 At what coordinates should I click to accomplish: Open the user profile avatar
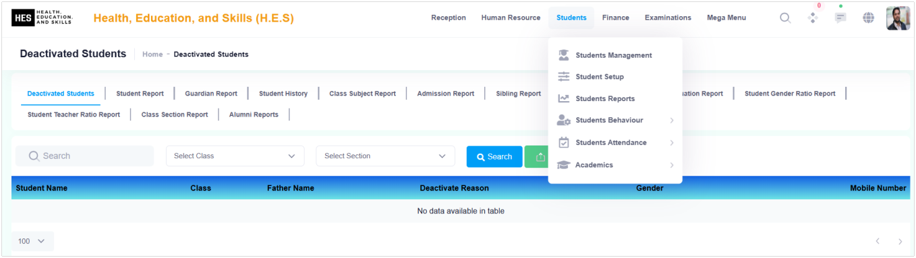point(898,18)
